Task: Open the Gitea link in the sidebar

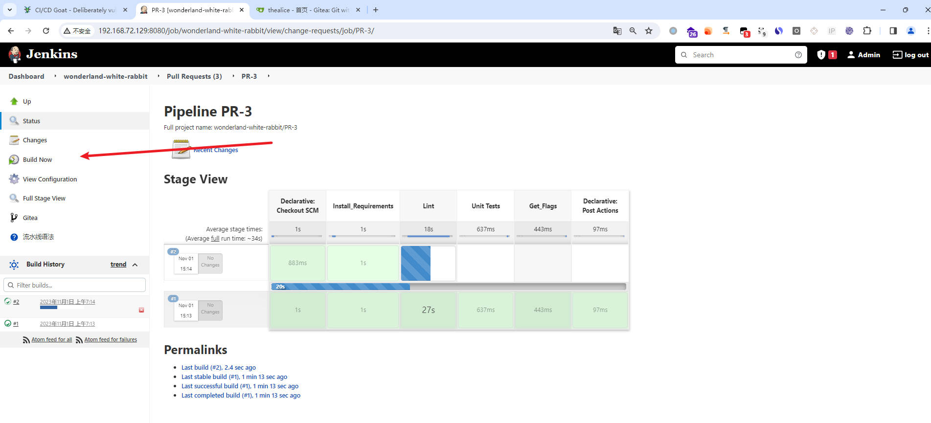Action: coord(30,218)
